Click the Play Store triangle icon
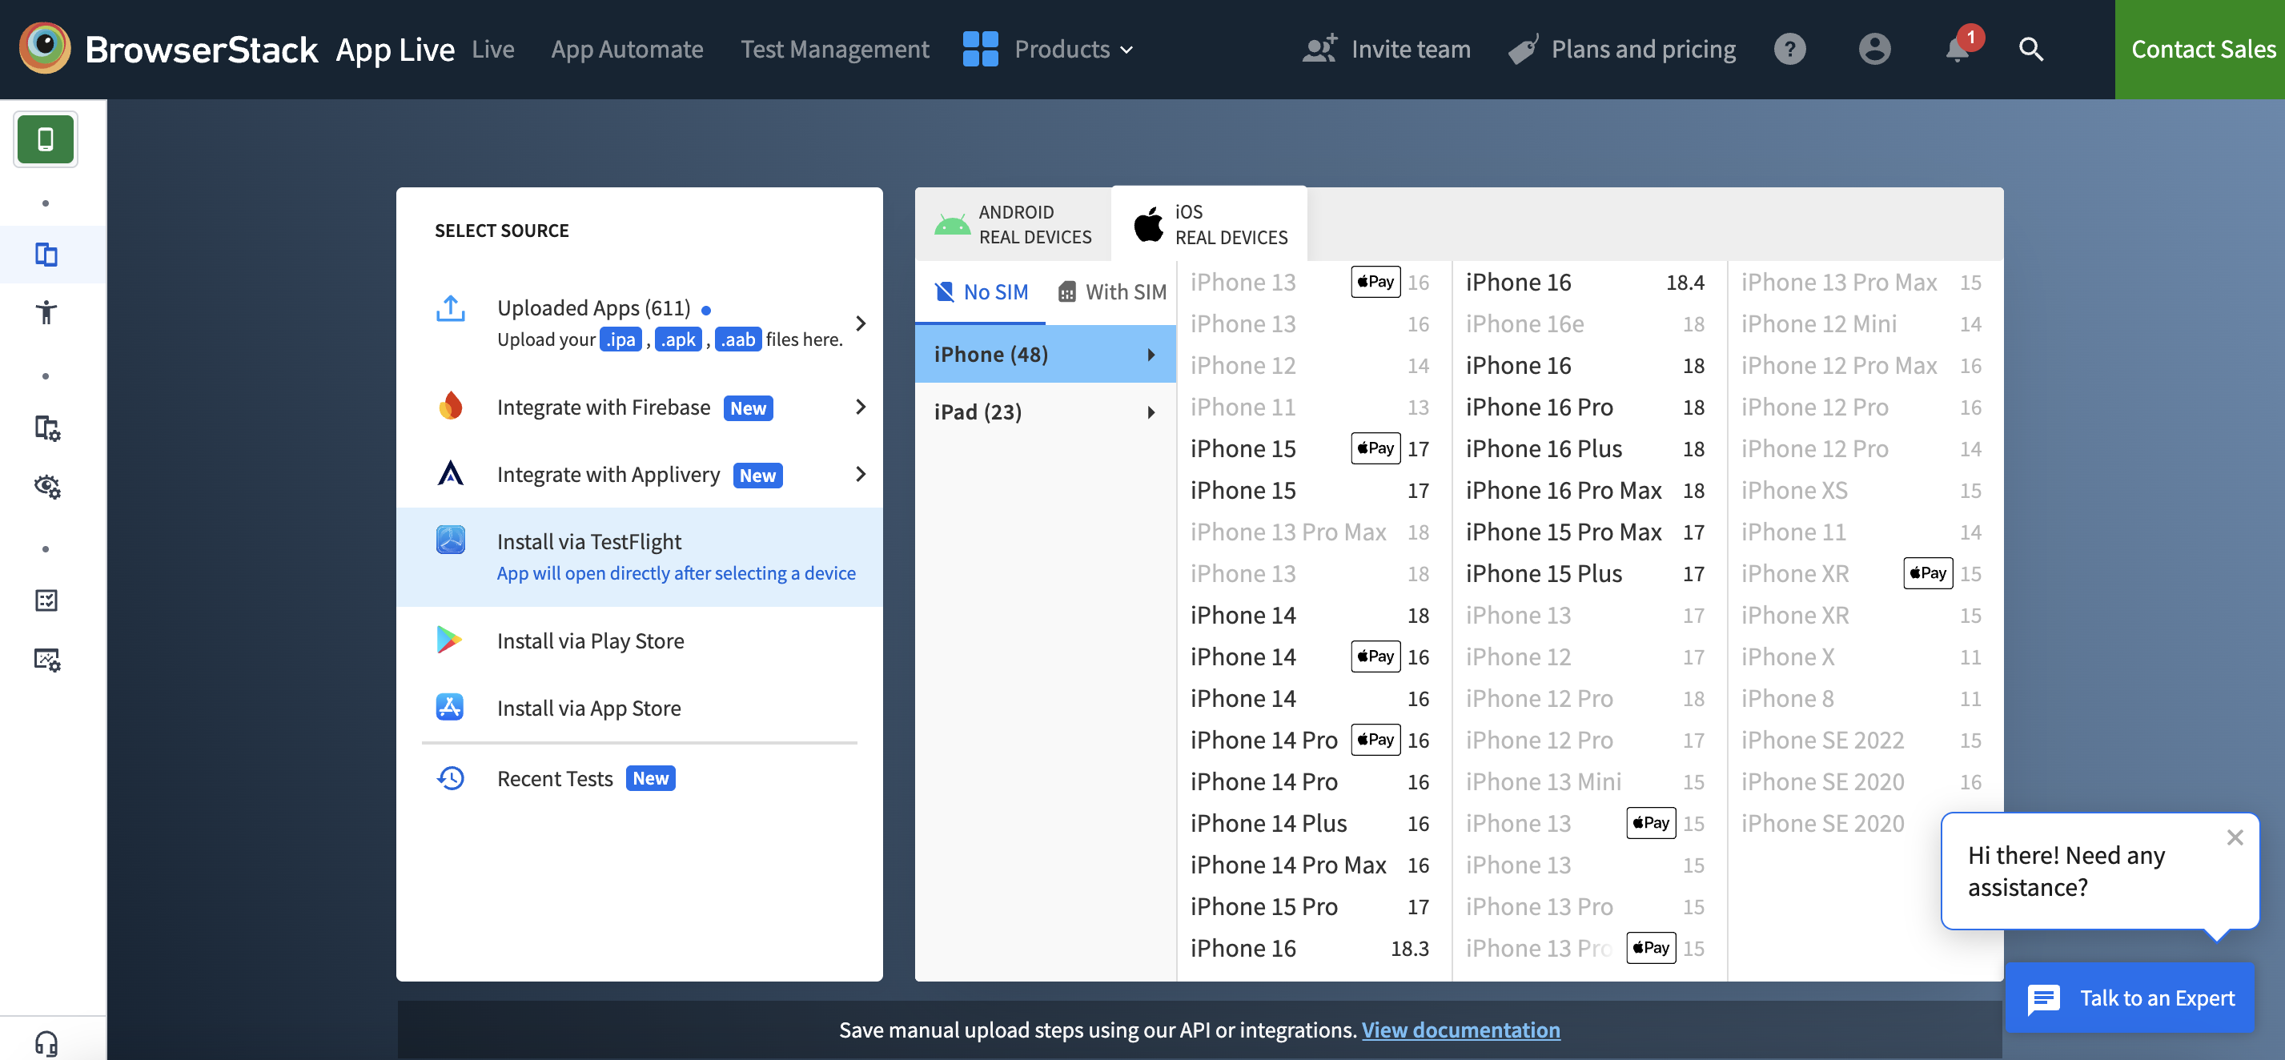Screen dimensions: 2285x1060 (x=450, y=640)
